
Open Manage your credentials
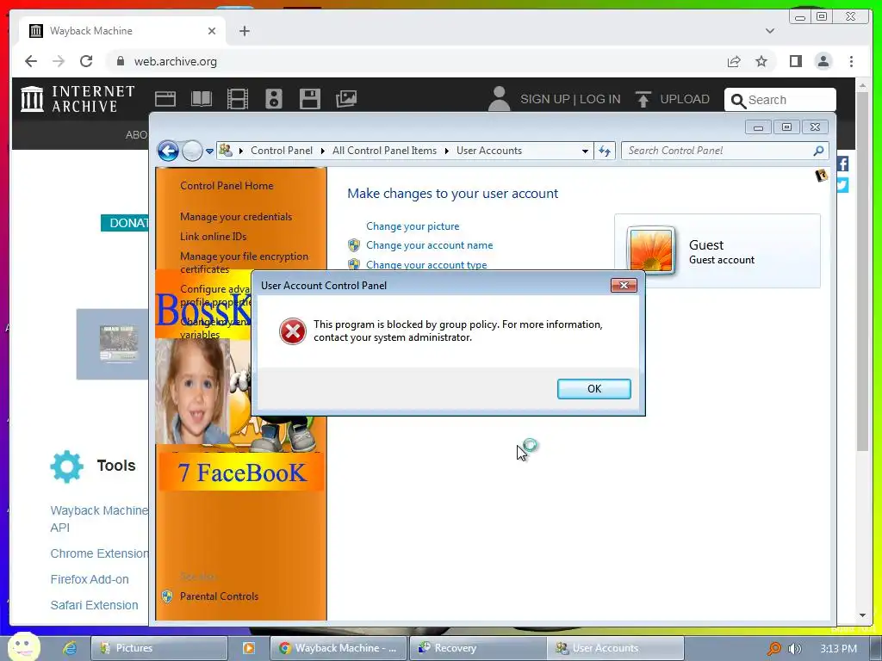[236, 217]
